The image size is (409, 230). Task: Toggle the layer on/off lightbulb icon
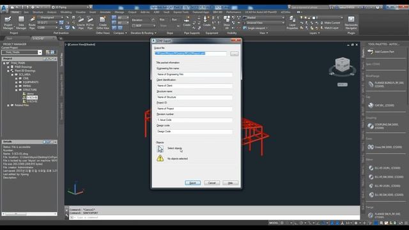[x=302, y=18]
